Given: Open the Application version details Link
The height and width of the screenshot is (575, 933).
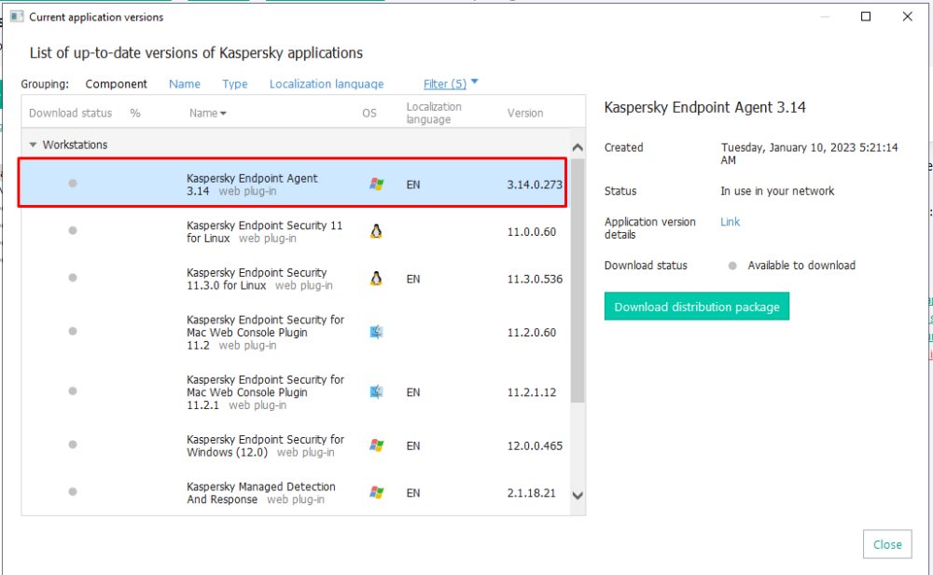Looking at the screenshot, I should pyautogui.click(x=730, y=222).
